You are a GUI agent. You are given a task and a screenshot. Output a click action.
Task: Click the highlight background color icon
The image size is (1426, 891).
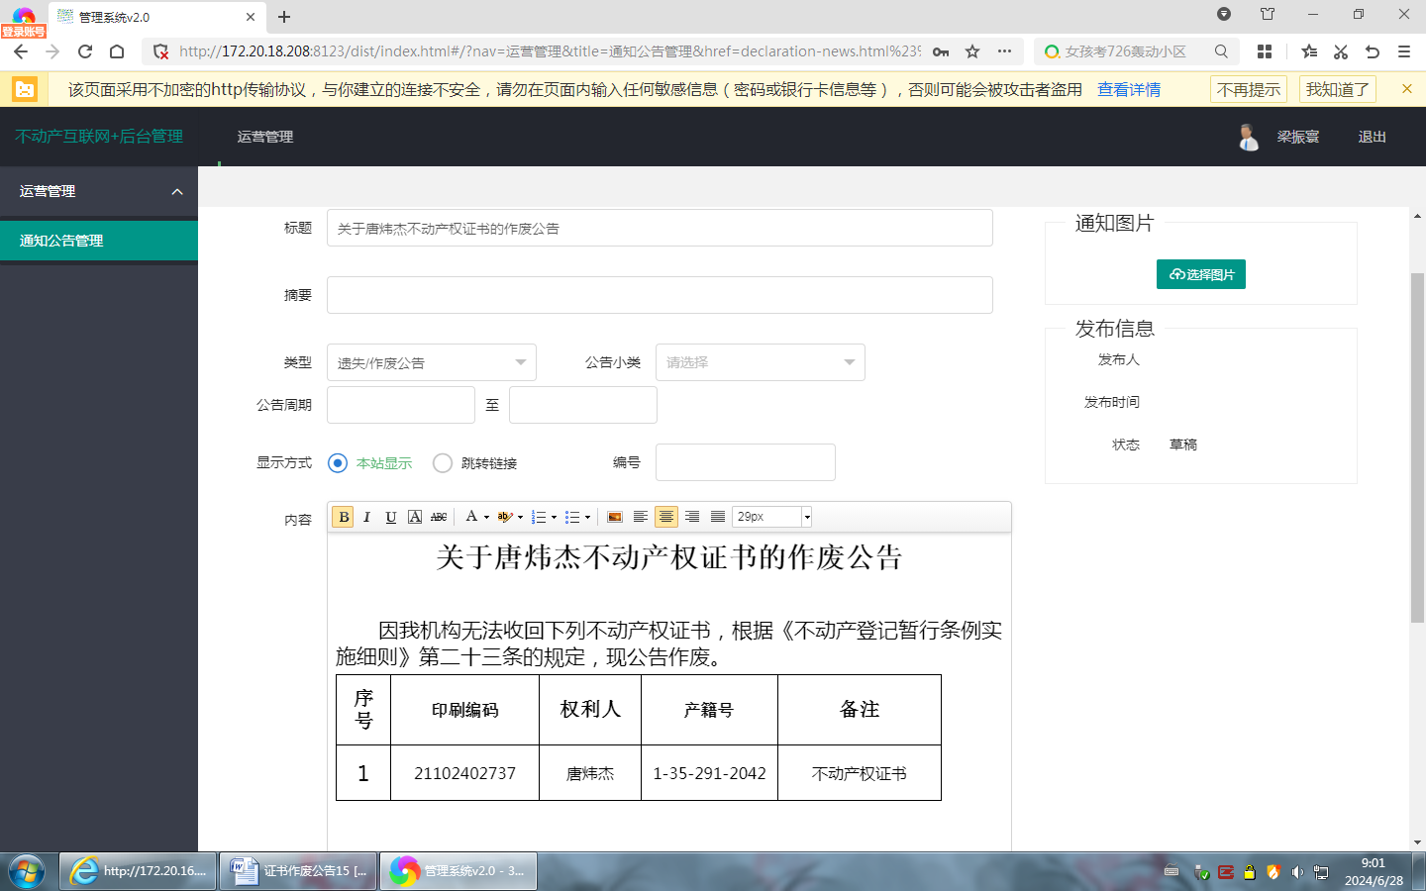[x=505, y=517]
